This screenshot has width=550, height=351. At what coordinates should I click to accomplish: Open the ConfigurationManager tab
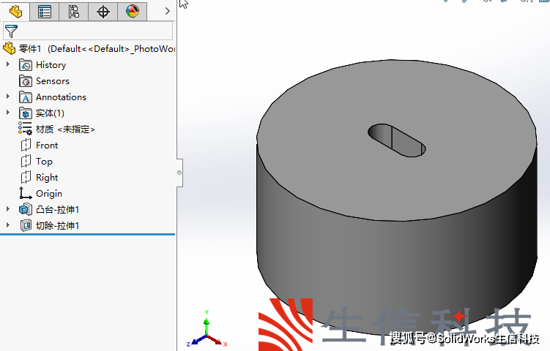pos(74,11)
